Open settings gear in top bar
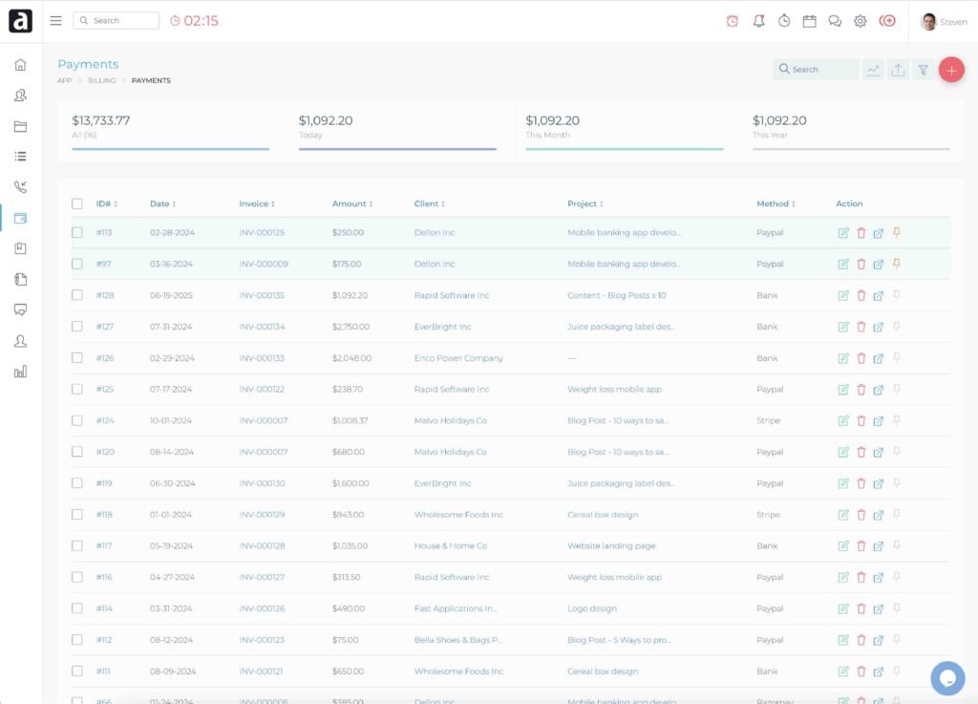Screen dimensions: 978x704 (860, 21)
